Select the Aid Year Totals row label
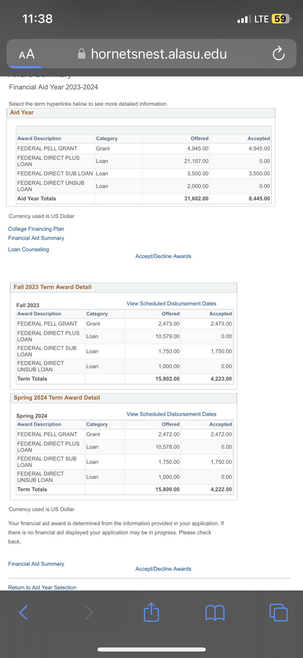Viewport: 303px width, 658px height. [37, 199]
